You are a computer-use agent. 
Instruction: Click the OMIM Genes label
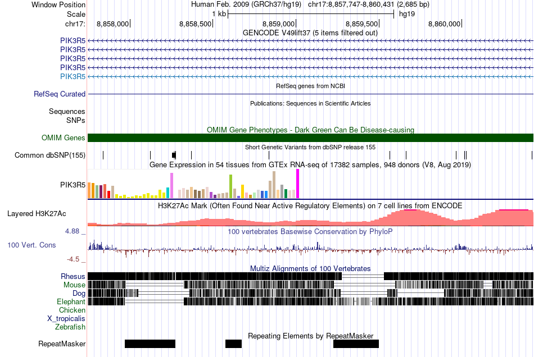click(x=63, y=138)
